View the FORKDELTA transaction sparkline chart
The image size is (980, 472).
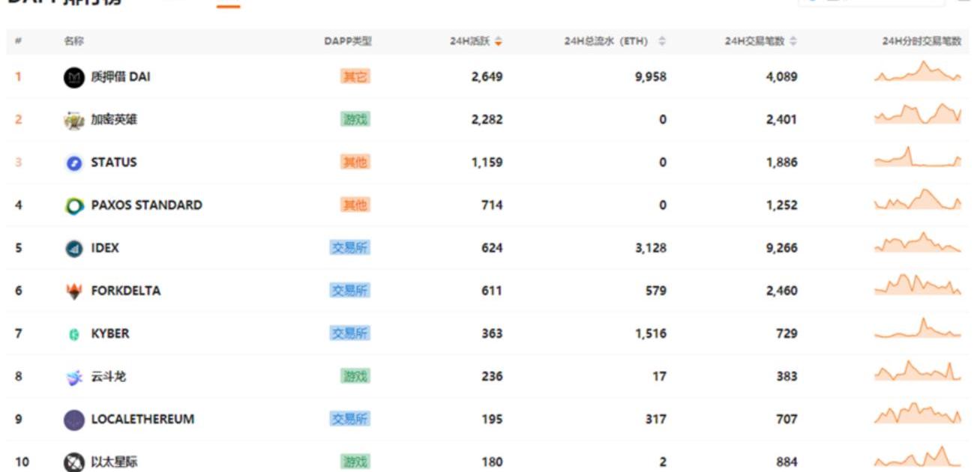pos(918,285)
